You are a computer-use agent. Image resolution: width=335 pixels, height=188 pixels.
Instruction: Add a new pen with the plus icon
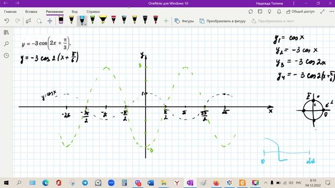(x=166, y=21)
